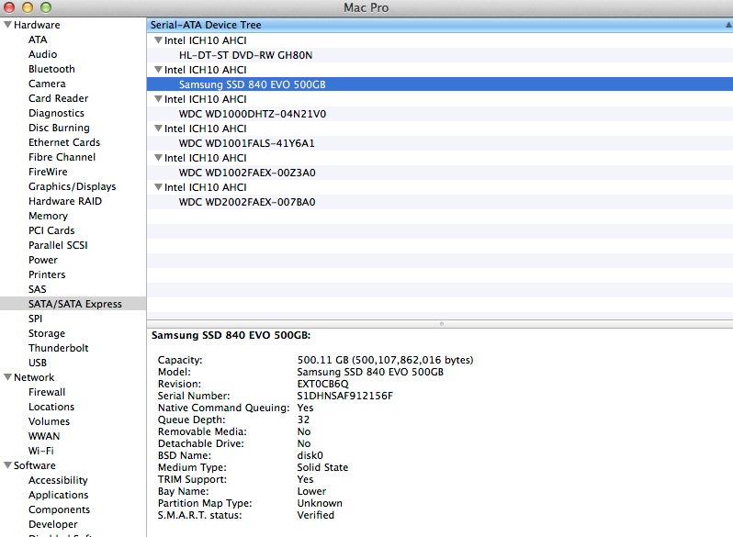
Task: Click the green zoom window button
Action: [x=46, y=7]
